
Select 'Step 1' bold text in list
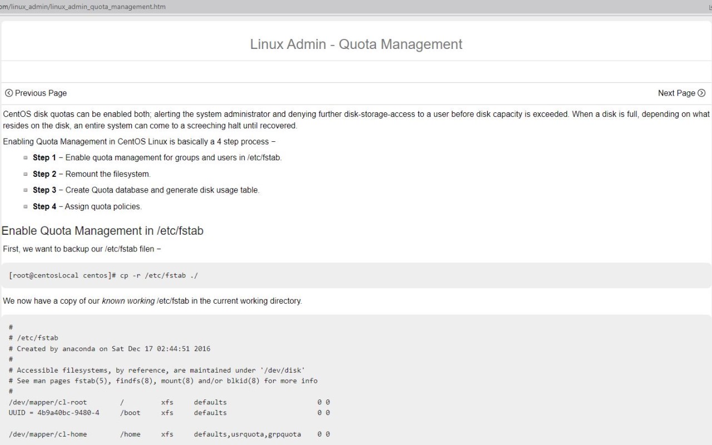pyautogui.click(x=44, y=157)
